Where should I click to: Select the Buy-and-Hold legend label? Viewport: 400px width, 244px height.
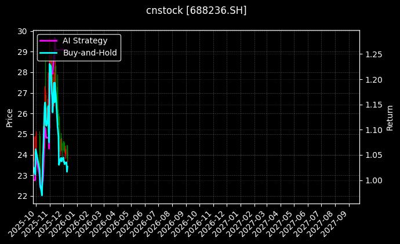90,53
